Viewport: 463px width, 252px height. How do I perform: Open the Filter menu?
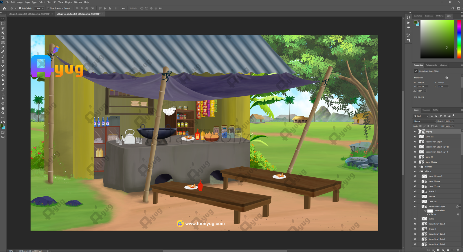point(49,2)
